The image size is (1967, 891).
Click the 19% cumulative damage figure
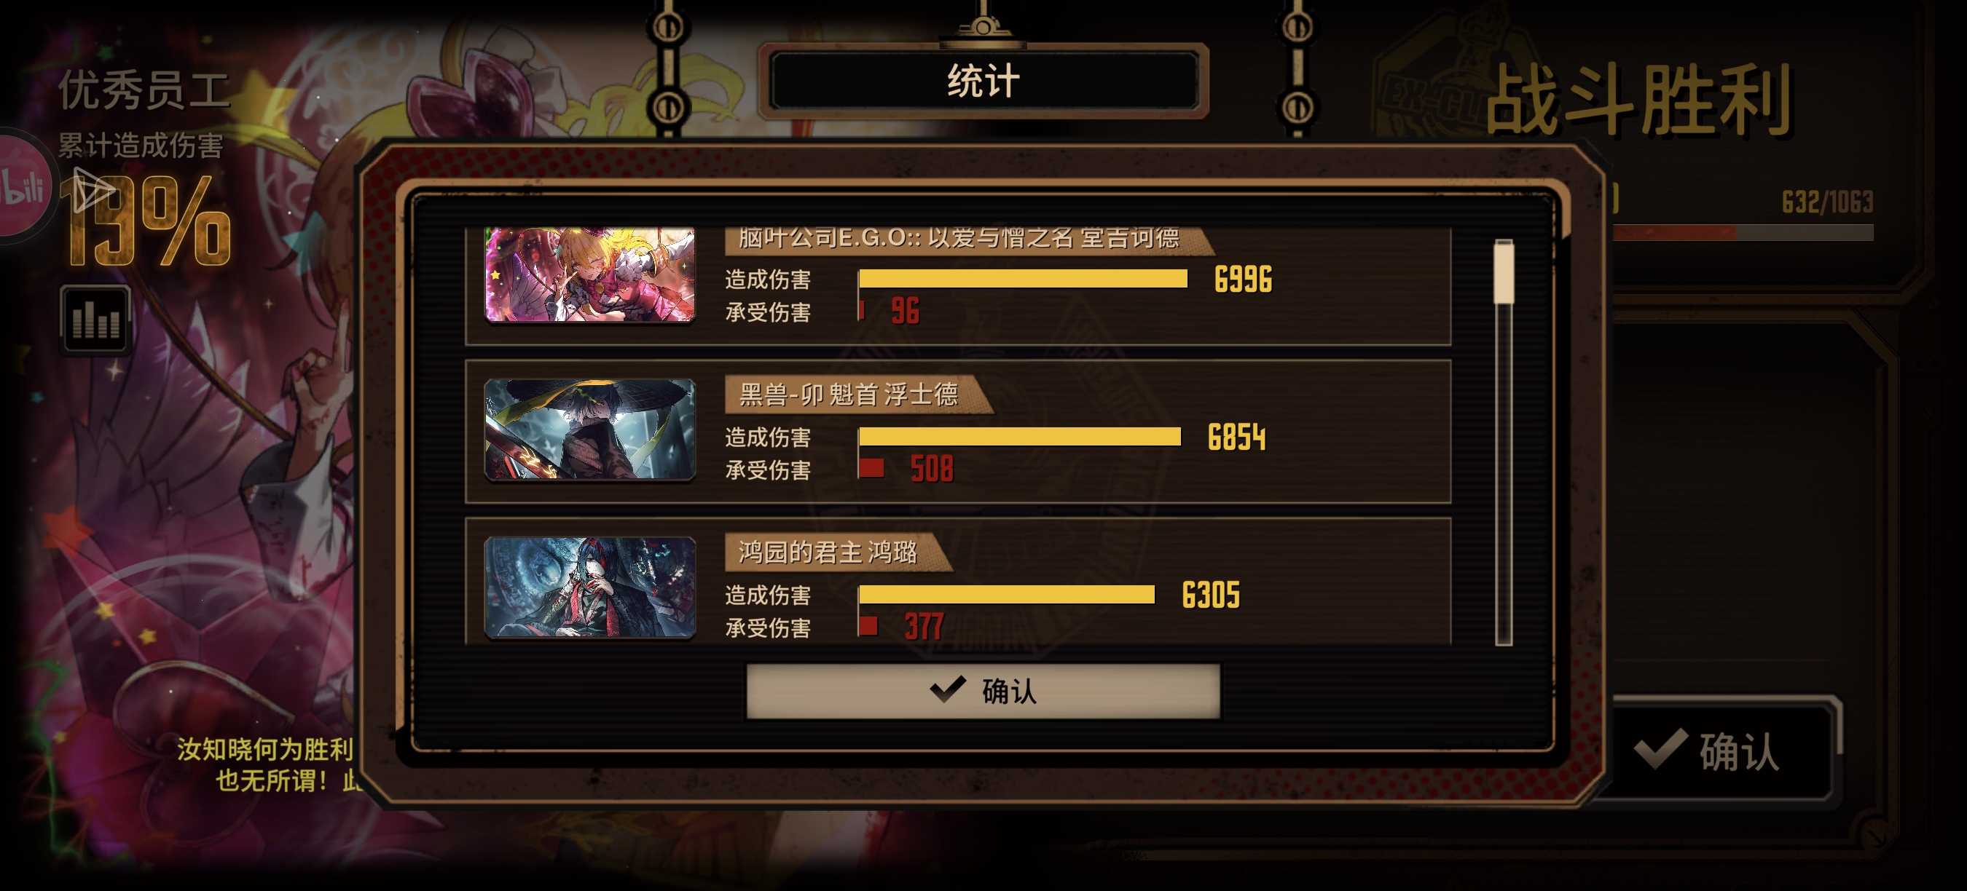[x=149, y=222]
